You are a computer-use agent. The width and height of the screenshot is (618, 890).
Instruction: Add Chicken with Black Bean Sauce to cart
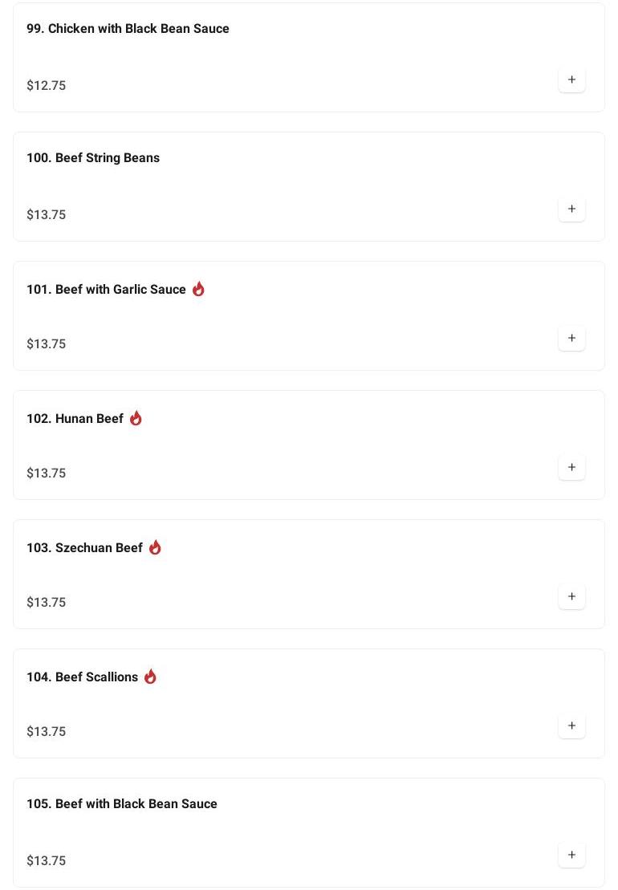pos(571,80)
